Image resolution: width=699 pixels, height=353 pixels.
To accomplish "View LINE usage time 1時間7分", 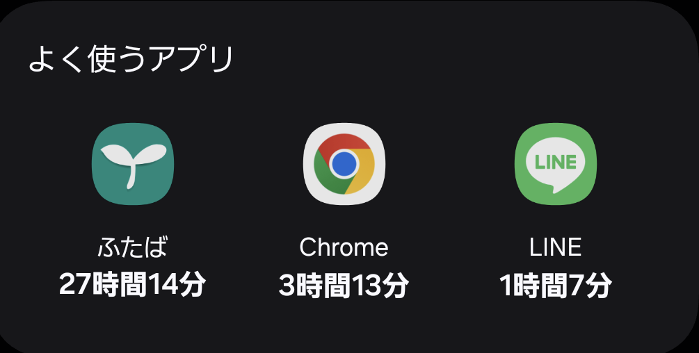I will click(x=555, y=284).
